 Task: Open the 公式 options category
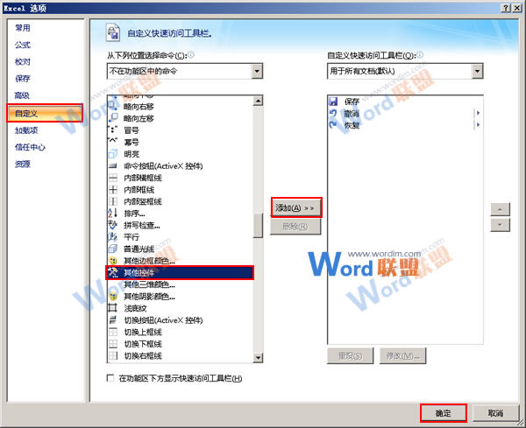pos(23,45)
